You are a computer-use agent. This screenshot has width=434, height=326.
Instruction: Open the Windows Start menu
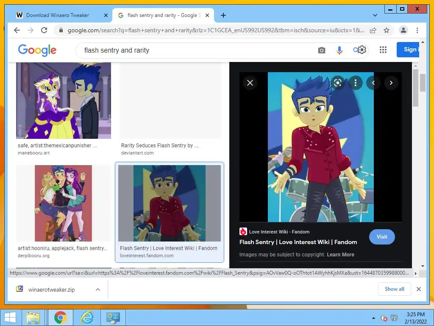click(x=10, y=318)
